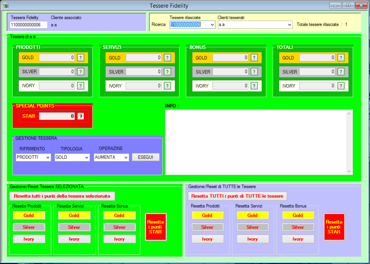Click the STAR special points help button

80,116
